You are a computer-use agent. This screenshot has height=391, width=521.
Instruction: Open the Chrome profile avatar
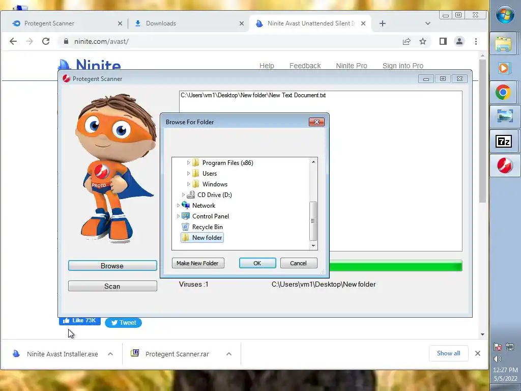click(x=459, y=41)
